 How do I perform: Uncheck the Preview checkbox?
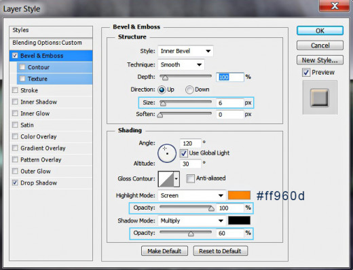tap(306, 73)
